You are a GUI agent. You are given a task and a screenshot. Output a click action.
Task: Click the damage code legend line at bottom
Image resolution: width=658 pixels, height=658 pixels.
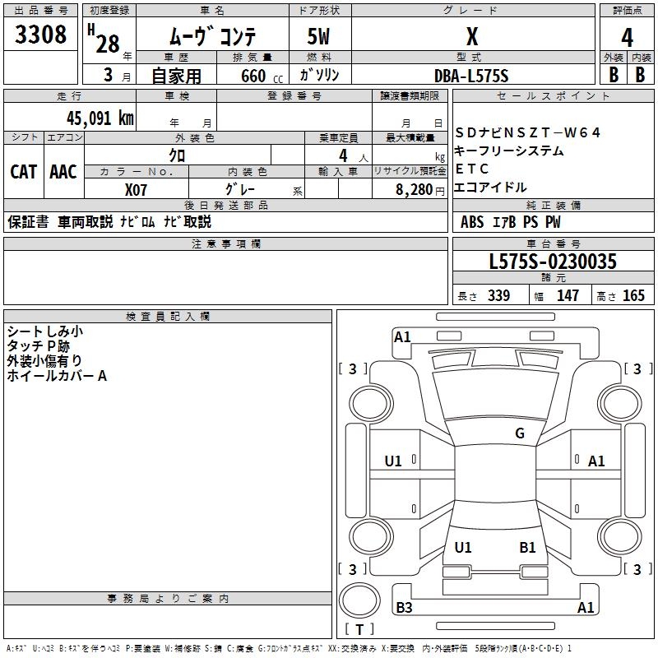pos(289,649)
